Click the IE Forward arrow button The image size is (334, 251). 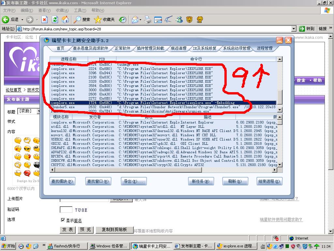click(30, 20)
